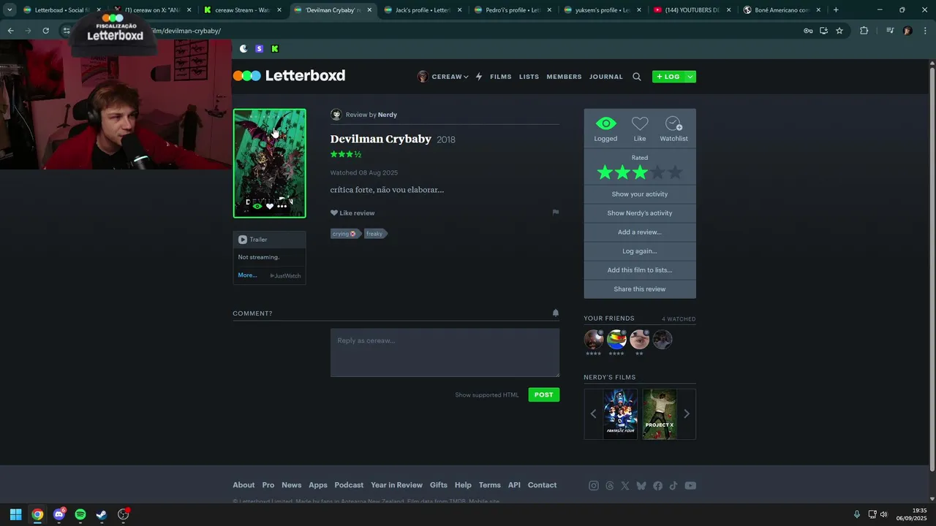Open the Fantastic Four poster
This screenshot has width=936, height=526.
click(620, 414)
